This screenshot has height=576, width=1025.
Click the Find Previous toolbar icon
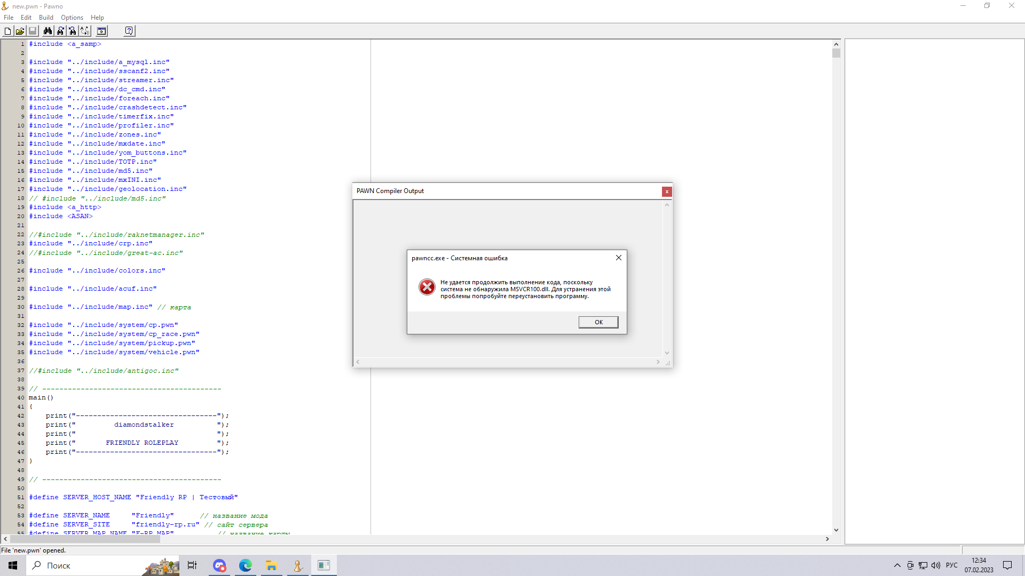73,31
